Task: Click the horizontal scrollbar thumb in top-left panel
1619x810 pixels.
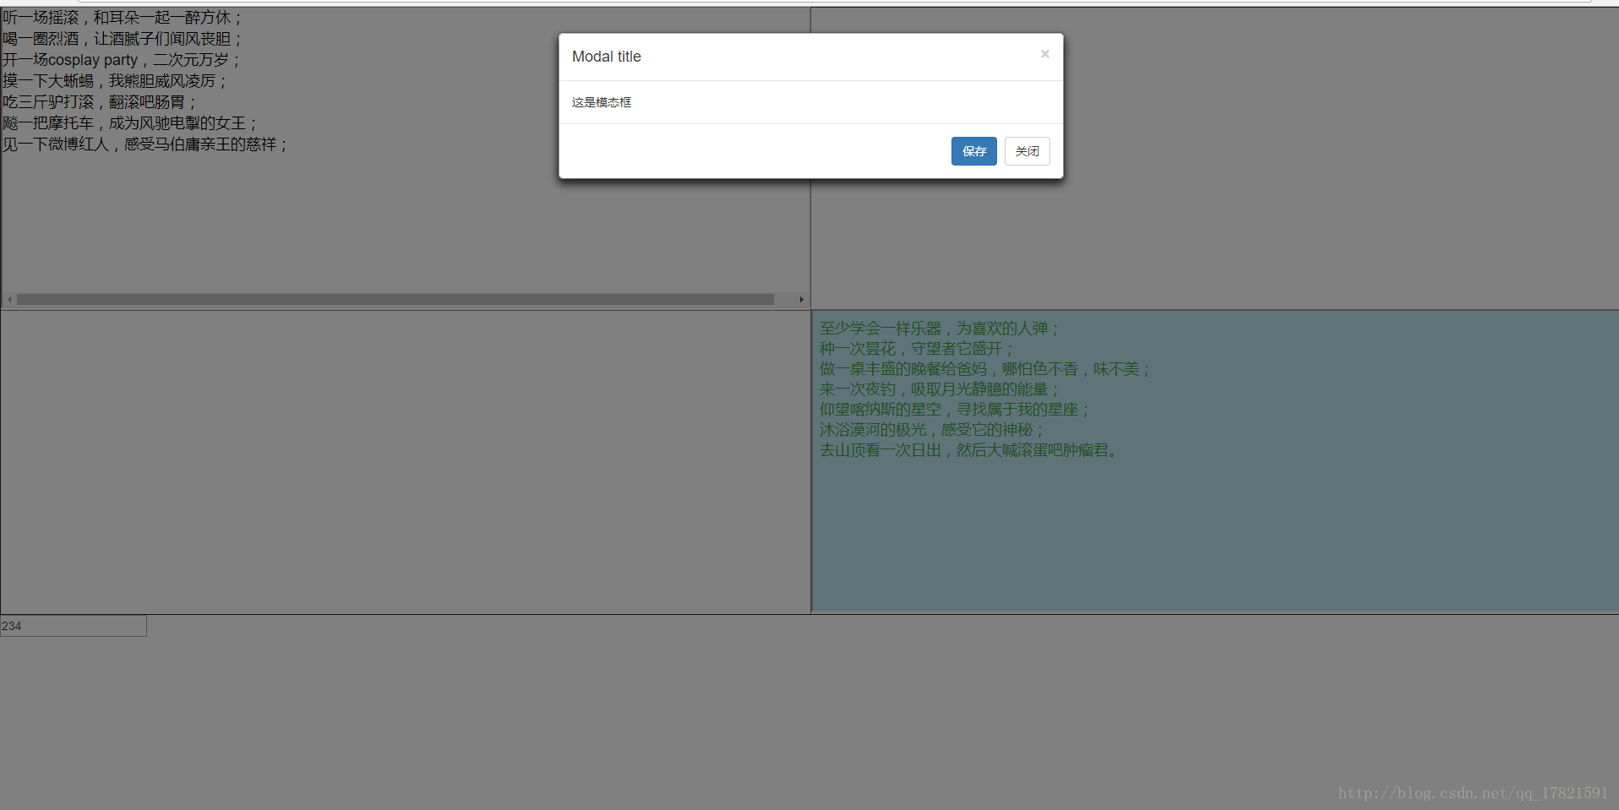Action: tap(395, 299)
